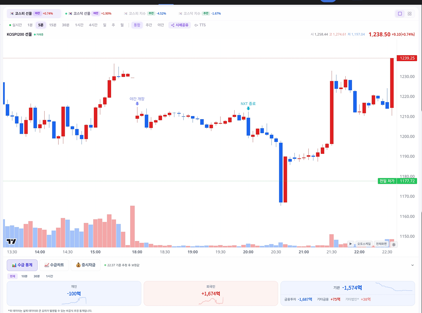Click the 거래중 trading status indicator
Image resolution: width=422 pixels, height=313 pixels.
pos(39,34)
